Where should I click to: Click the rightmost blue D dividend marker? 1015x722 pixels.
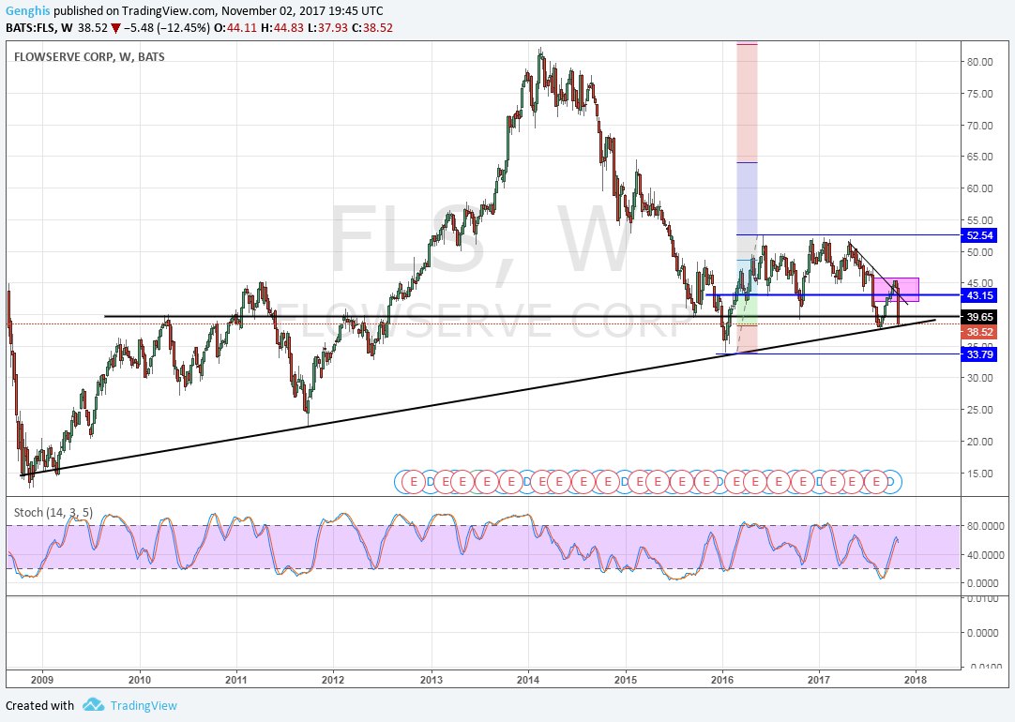click(x=892, y=481)
